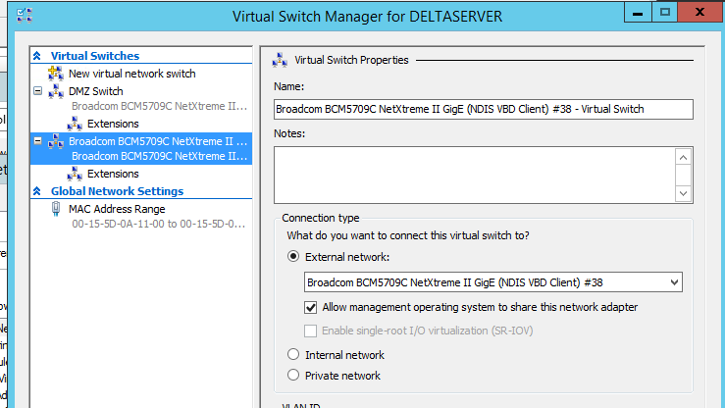Collapse the selected Broadcom switch tree node
The image size is (725, 408).
38,140
